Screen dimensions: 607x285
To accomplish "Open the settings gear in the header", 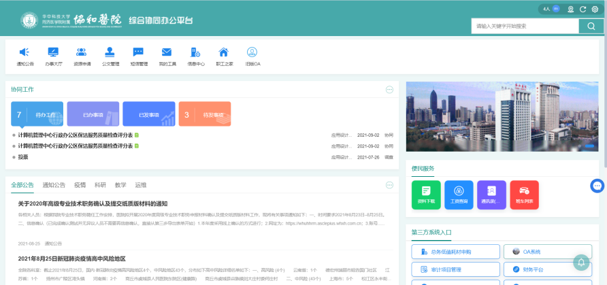I will [x=594, y=10].
